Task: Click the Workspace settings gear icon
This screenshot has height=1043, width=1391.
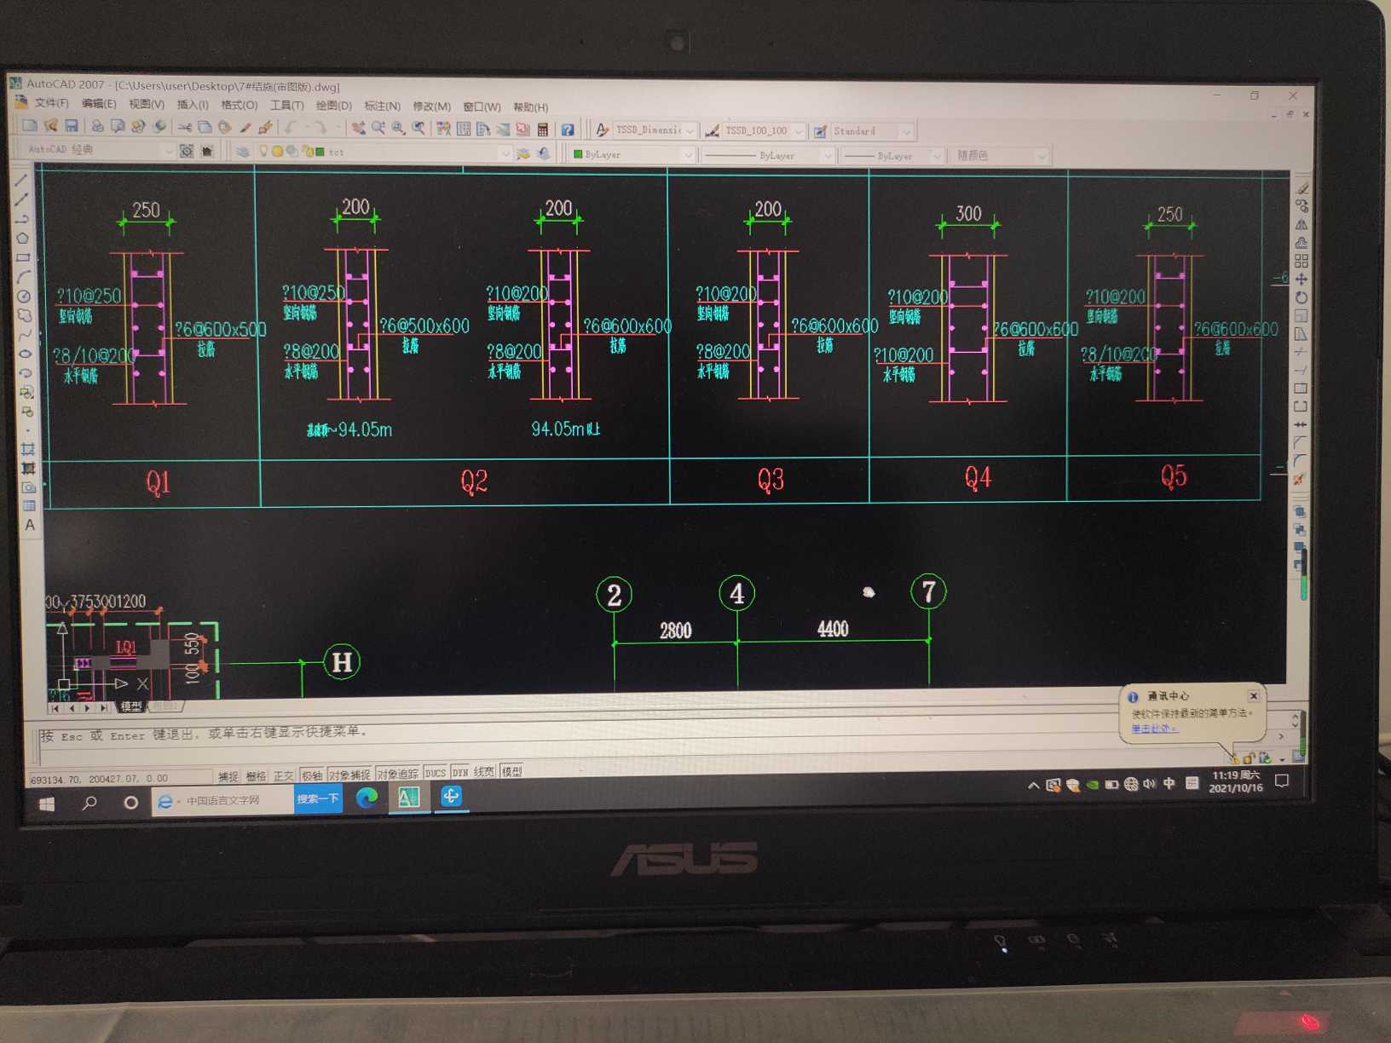Action: coord(187,151)
